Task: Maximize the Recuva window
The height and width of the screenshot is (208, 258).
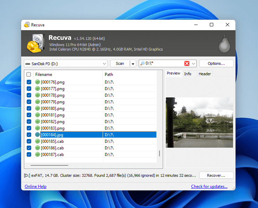Action: click(212, 25)
